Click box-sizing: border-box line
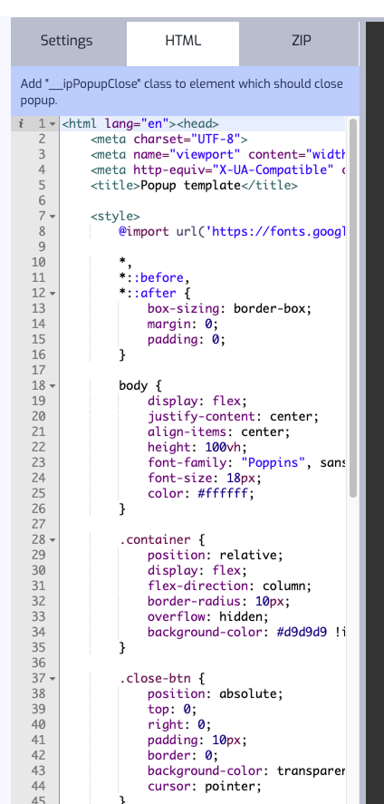This screenshot has height=804, width=384. pyautogui.click(x=229, y=308)
